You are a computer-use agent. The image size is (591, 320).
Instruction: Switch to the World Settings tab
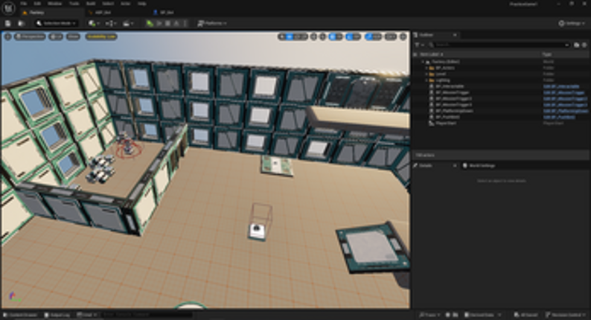(476, 165)
